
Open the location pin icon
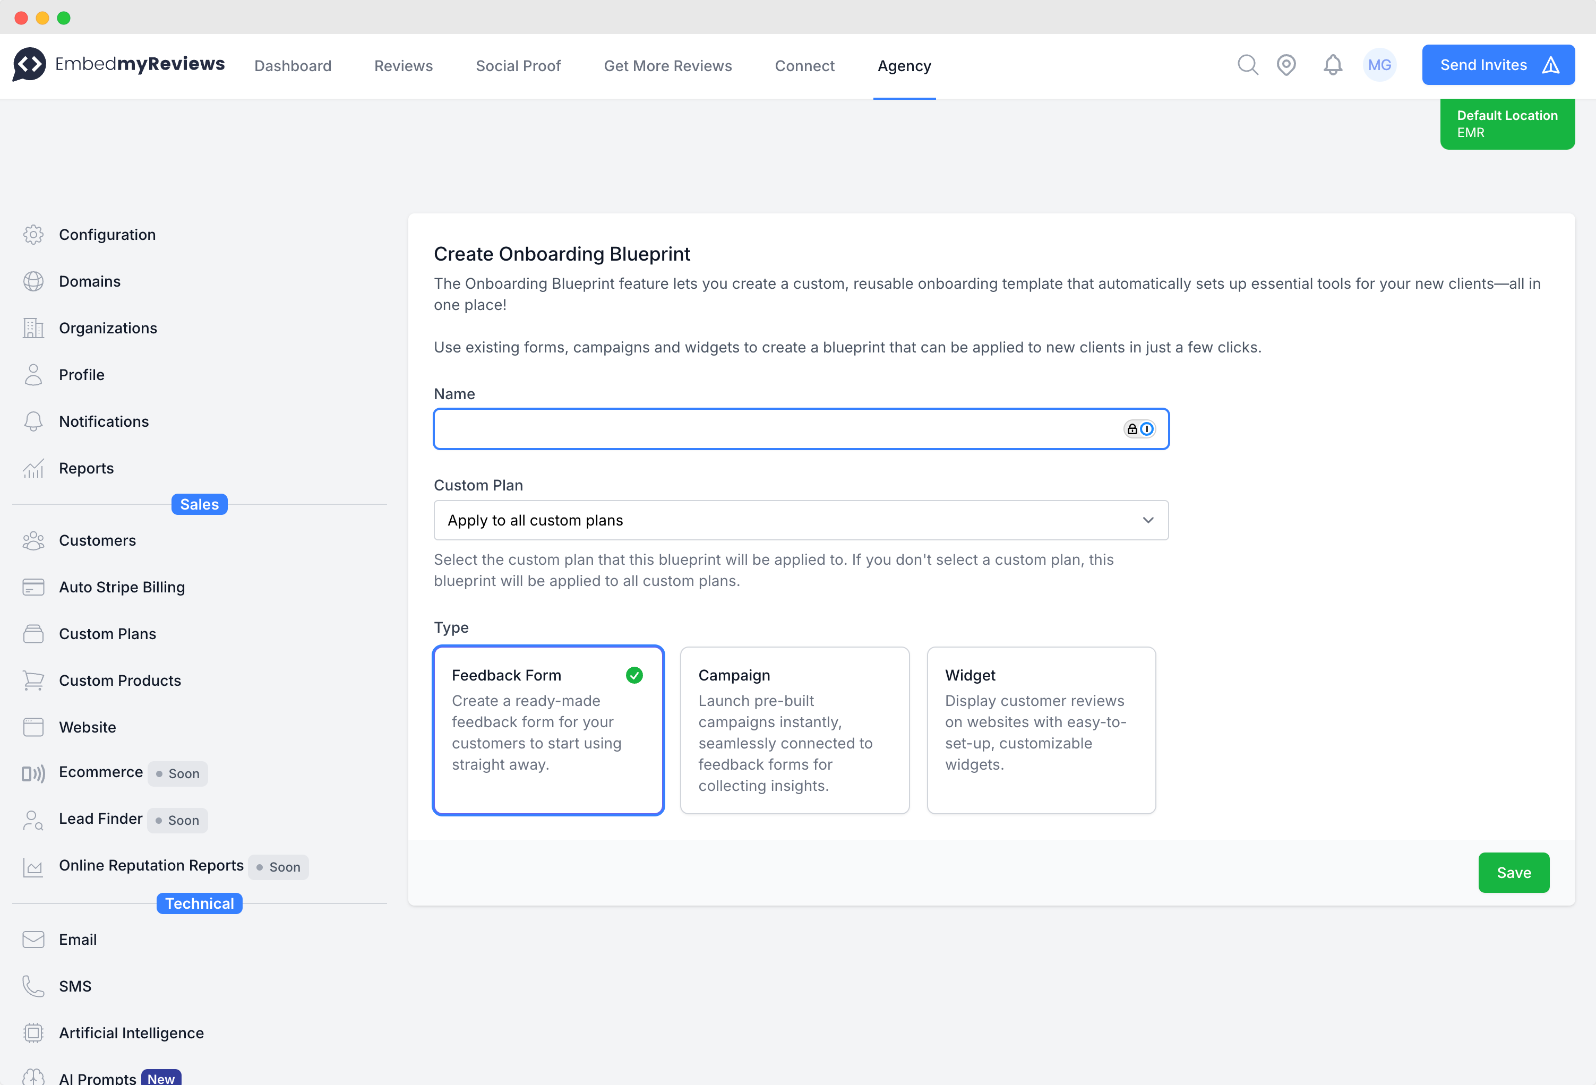point(1285,65)
